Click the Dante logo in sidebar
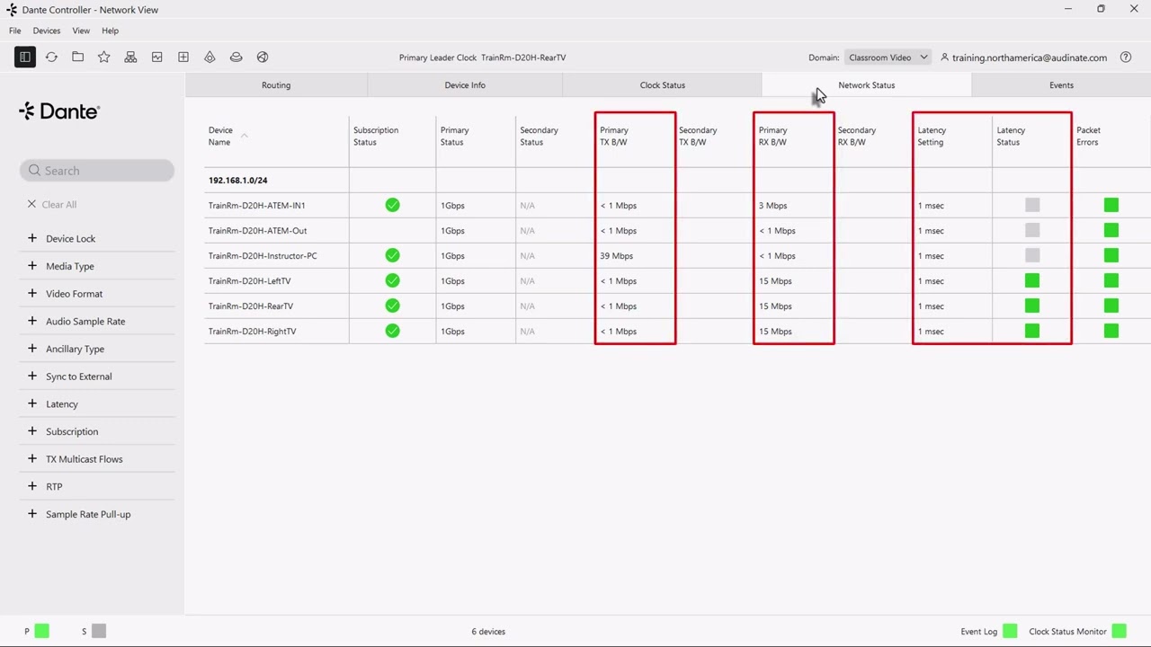The height and width of the screenshot is (647, 1151). click(x=59, y=111)
